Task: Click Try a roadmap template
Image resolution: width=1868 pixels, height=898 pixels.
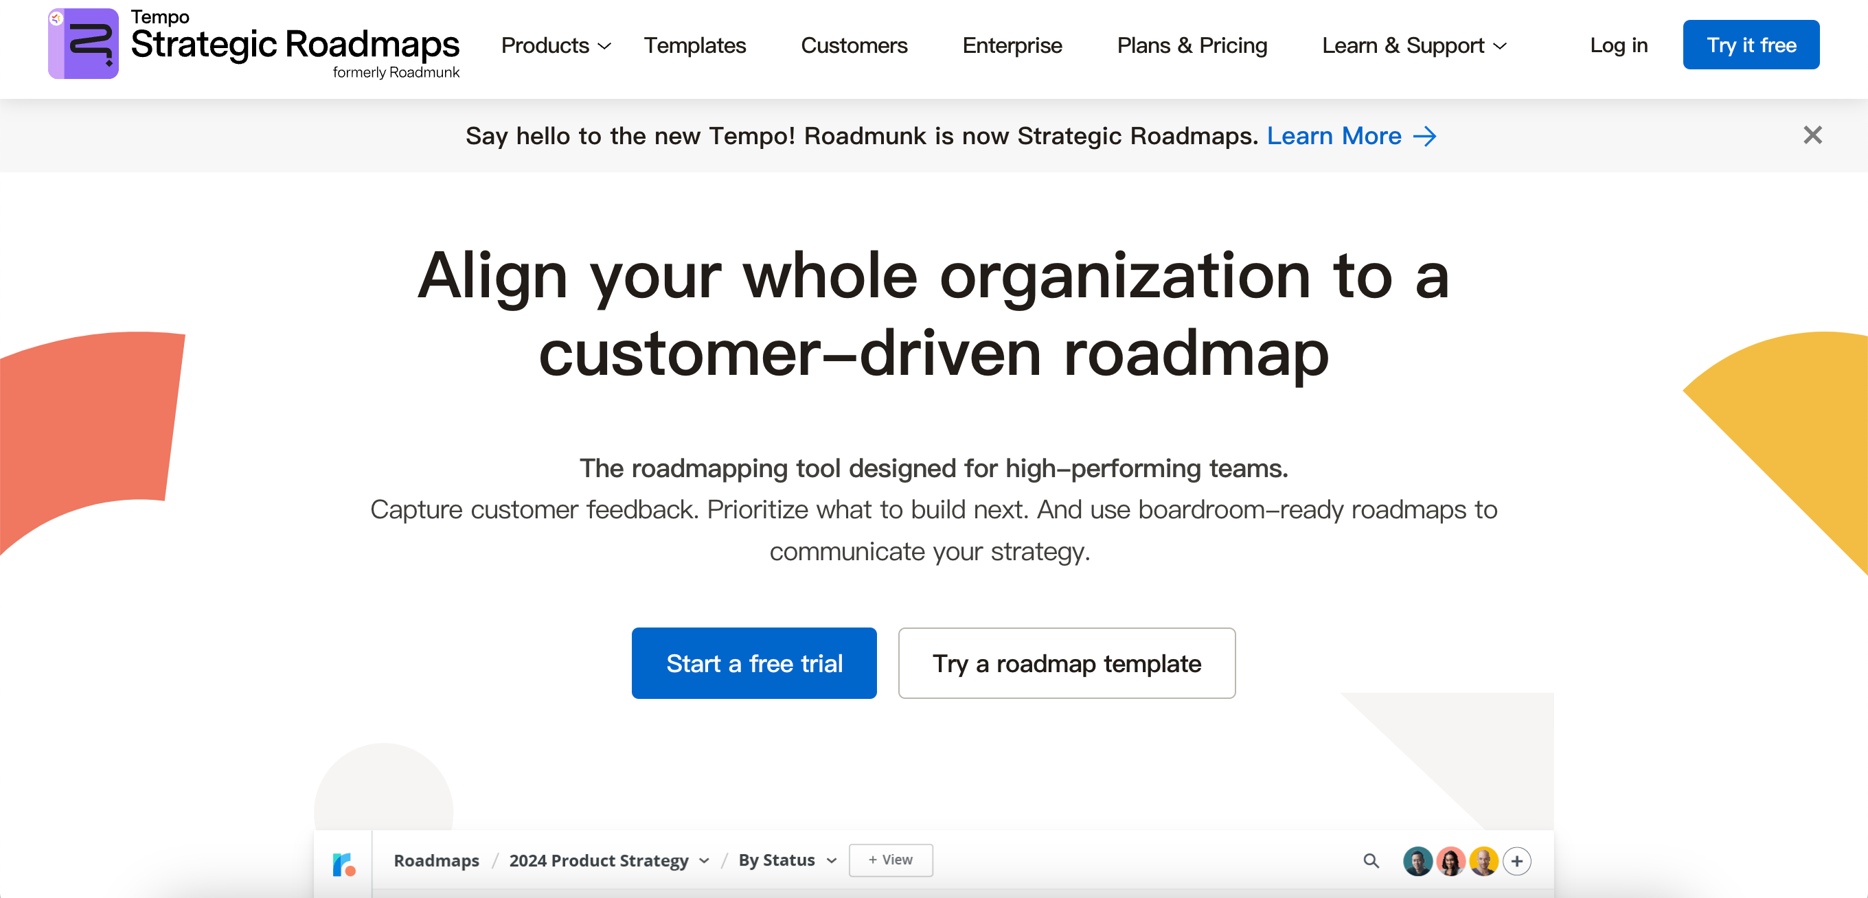Action: pyautogui.click(x=1066, y=663)
